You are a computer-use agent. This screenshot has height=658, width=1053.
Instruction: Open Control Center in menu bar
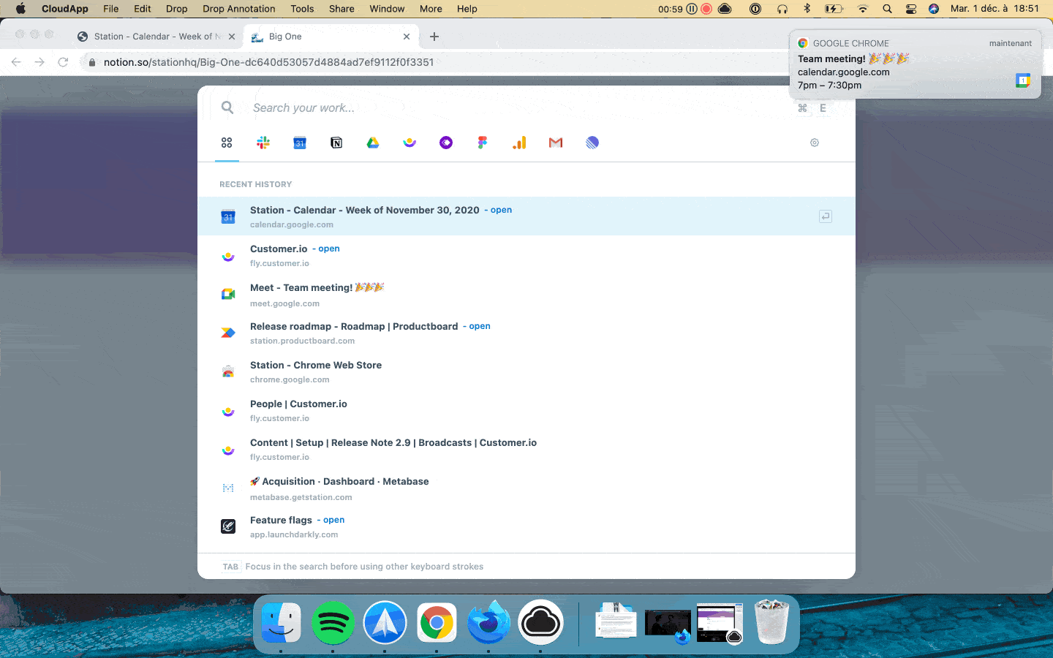click(x=911, y=9)
